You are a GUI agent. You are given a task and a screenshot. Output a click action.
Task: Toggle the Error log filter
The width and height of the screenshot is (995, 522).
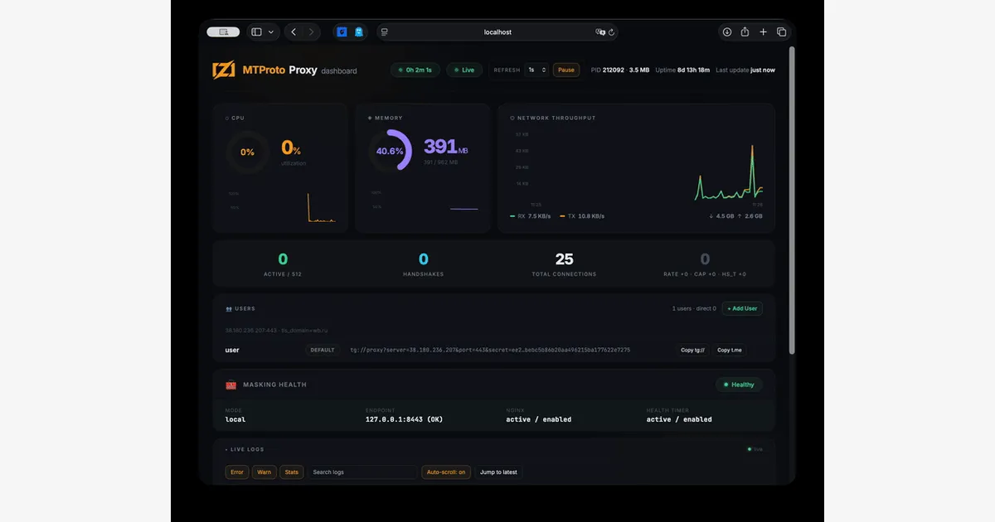point(237,472)
